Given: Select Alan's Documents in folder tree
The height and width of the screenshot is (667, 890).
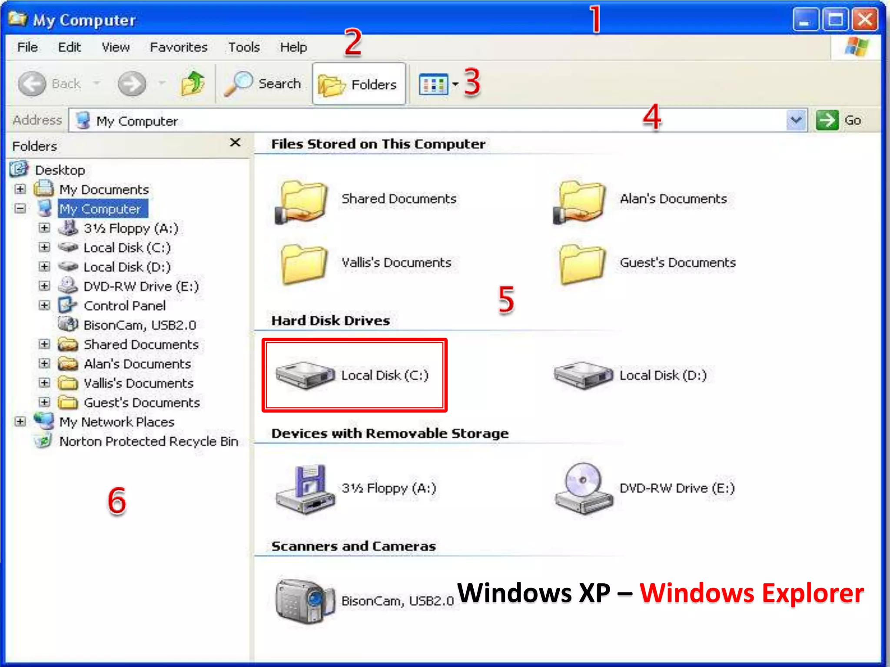Looking at the screenshot, I should click(137, 364).
